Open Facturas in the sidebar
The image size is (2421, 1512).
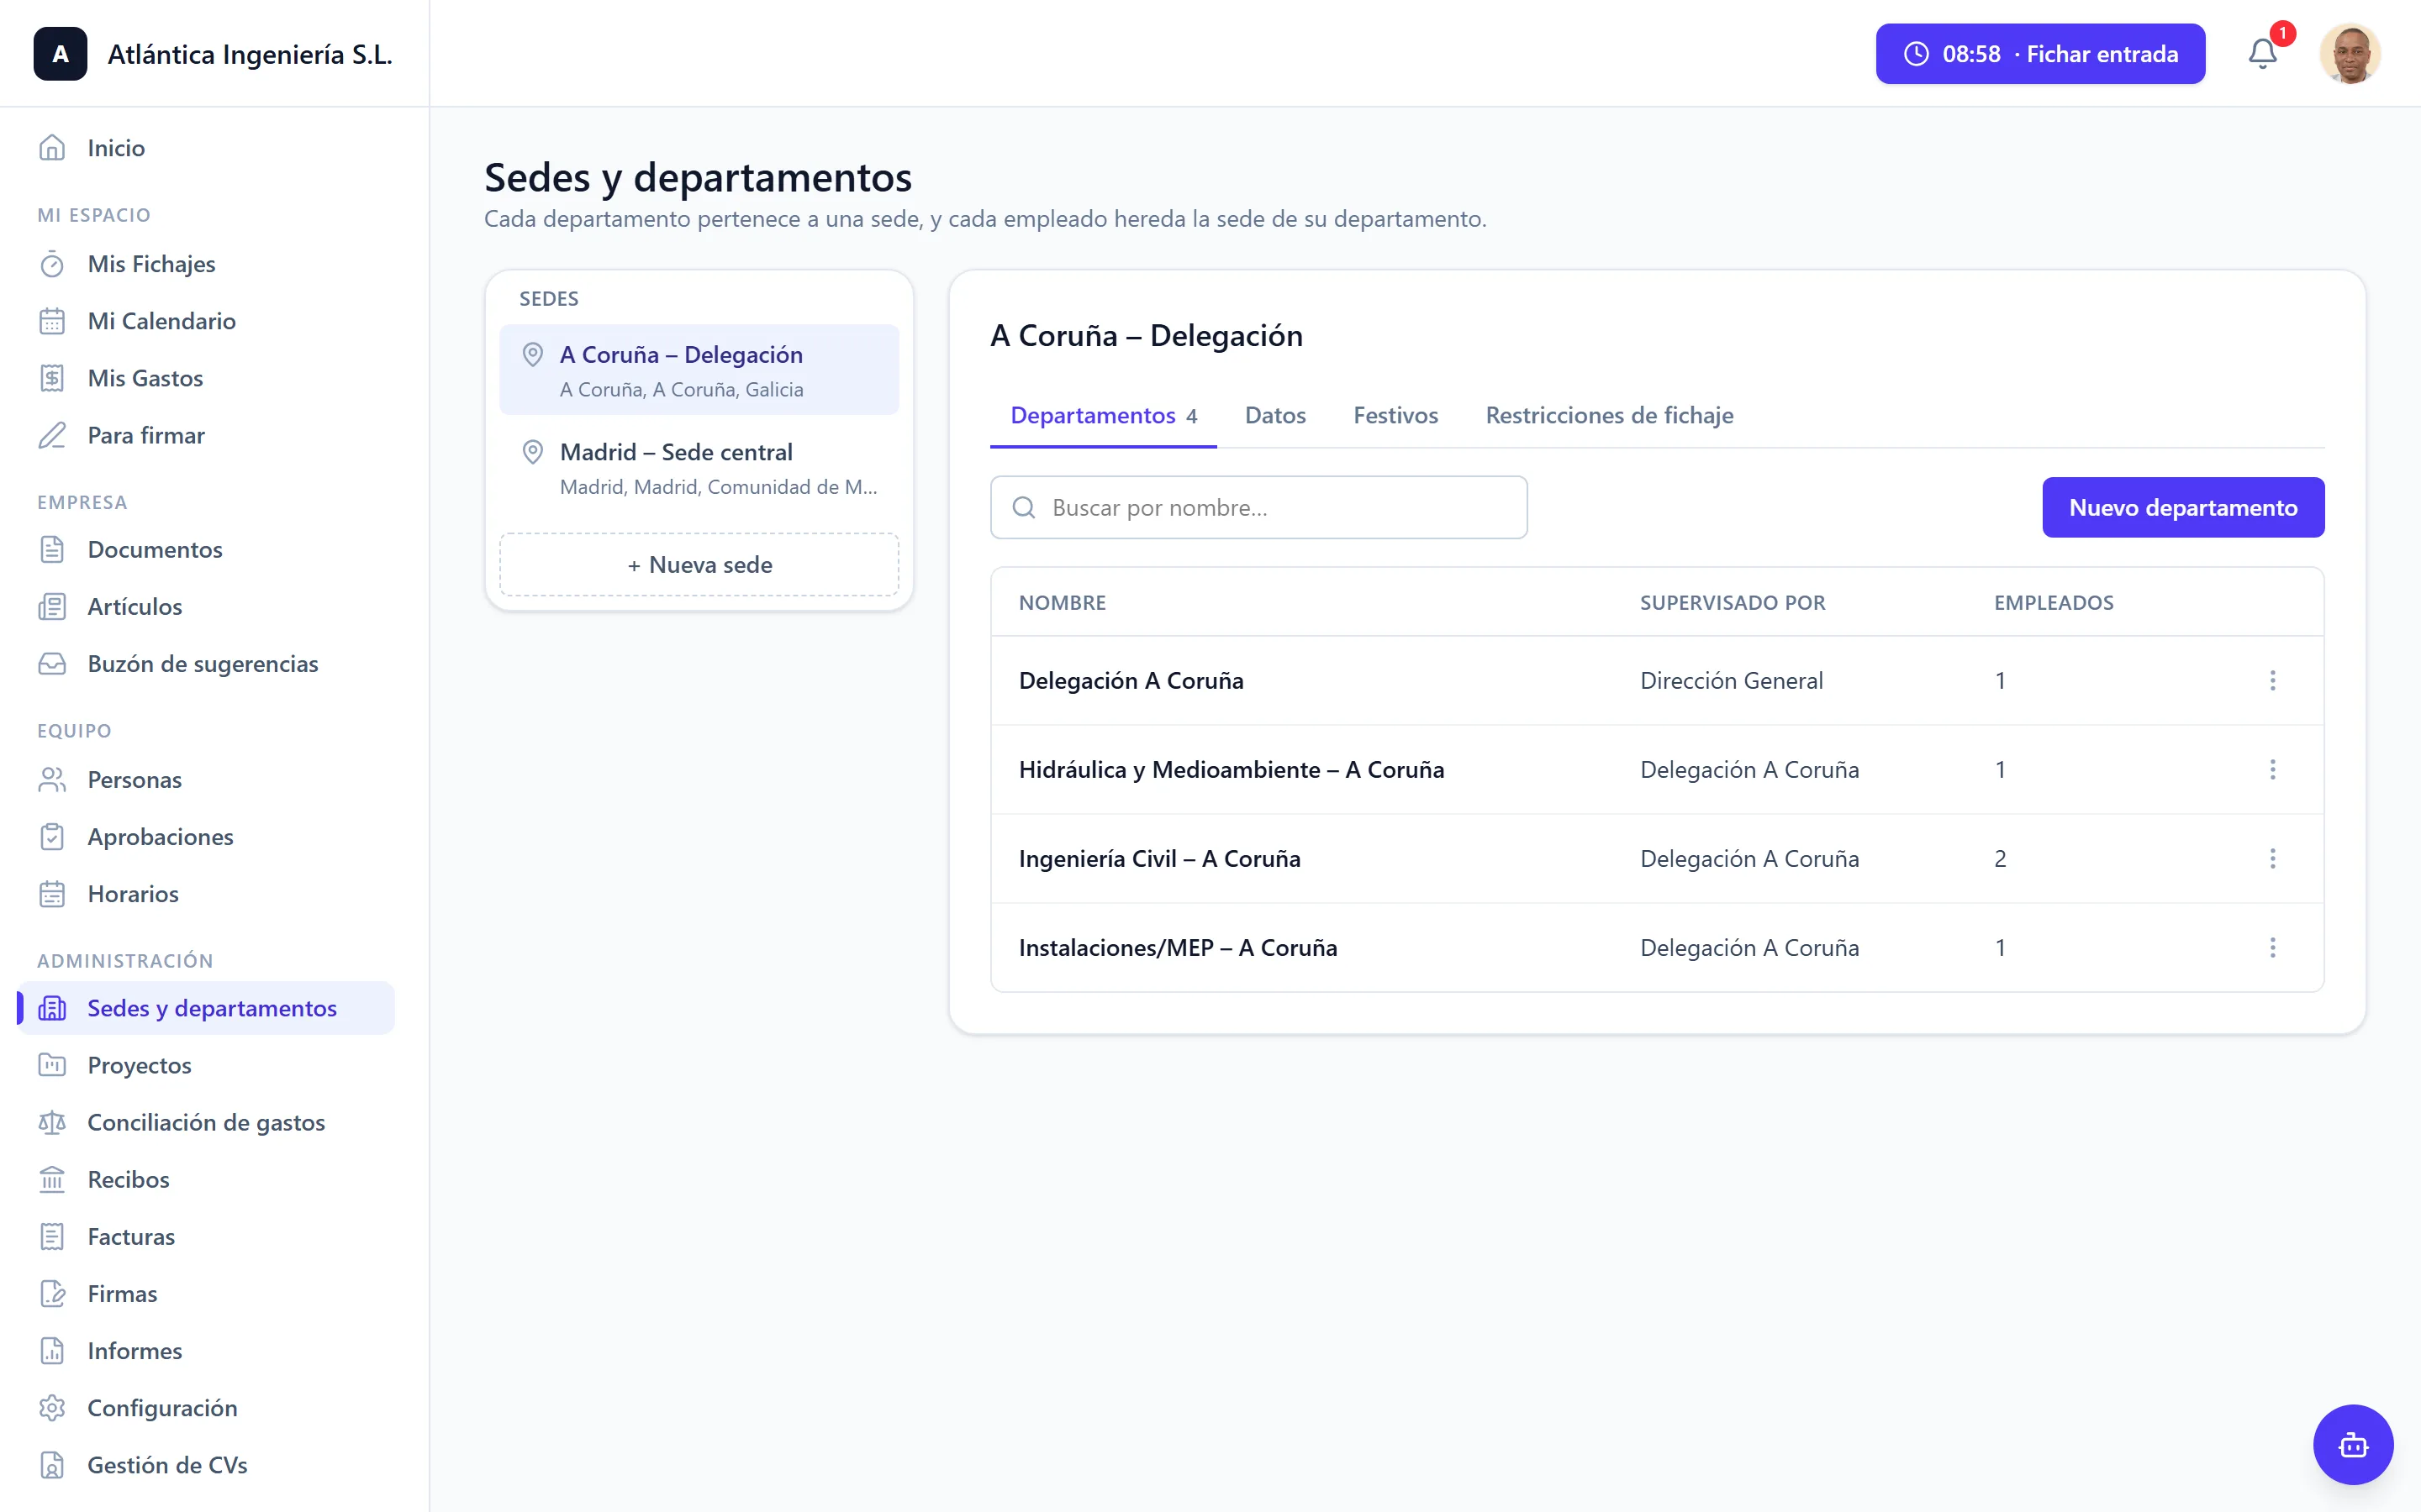(206, 1236)
